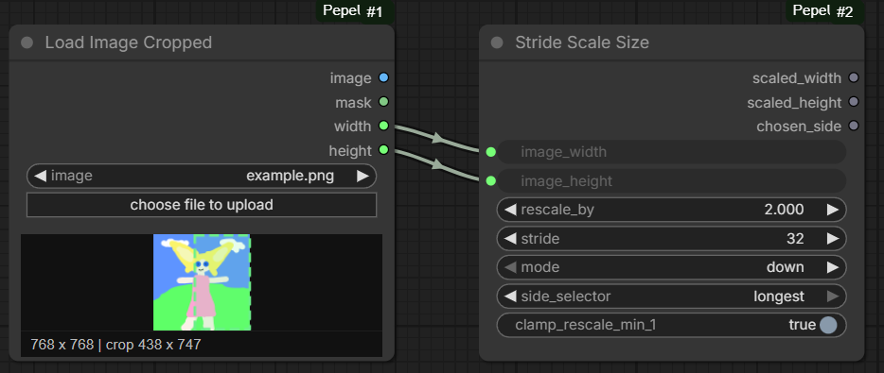Click the Load Image Cropped node title
Screen dimensions: 884x373
(x=129, y=42)
